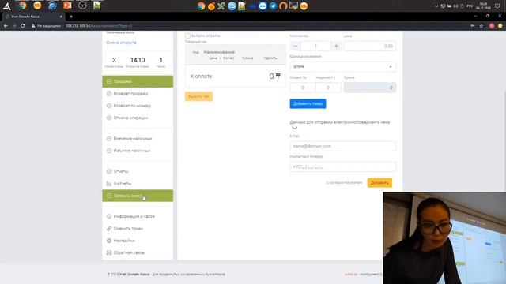Image resolution: width=506 pixels, height=284 pixels.
Task: Click the browser forward arrow
Action: point(14,26)
